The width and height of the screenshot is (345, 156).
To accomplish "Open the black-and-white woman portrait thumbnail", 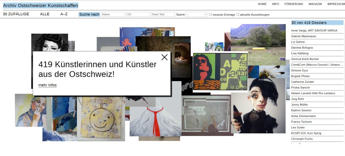I will [x=50, y=42].
